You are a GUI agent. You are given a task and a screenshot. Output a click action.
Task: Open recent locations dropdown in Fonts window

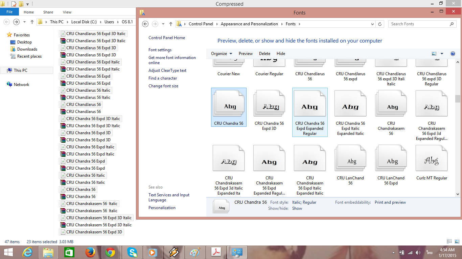(163, 24)
